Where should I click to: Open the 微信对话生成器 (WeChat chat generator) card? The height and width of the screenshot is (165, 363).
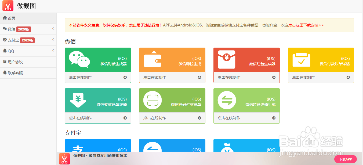(x=98, y=59)
